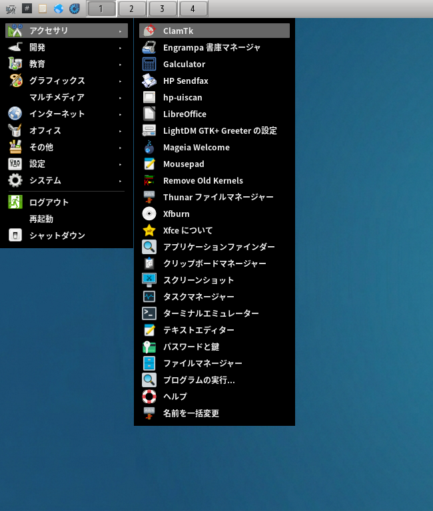Open the notes launcher in panel
This screenshot has height=511, width=433.
coord(43,9)
